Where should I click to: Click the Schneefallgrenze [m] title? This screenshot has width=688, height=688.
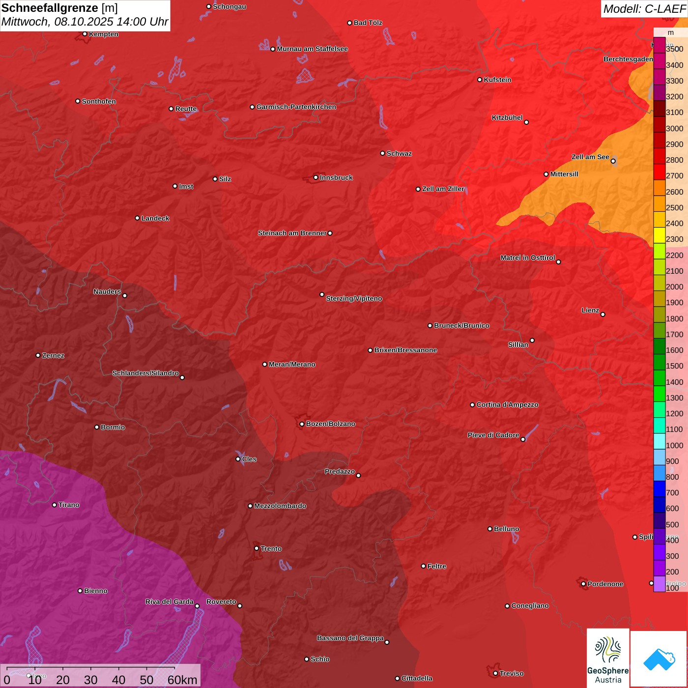click(x=59, y=8)
